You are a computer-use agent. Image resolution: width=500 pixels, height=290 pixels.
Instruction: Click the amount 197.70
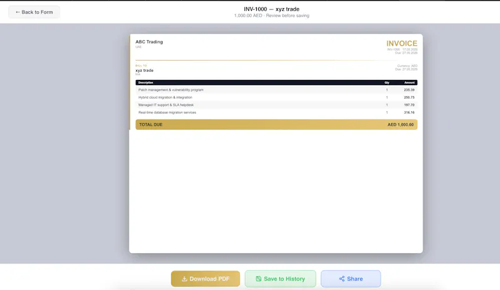click(x=409, y=105)
